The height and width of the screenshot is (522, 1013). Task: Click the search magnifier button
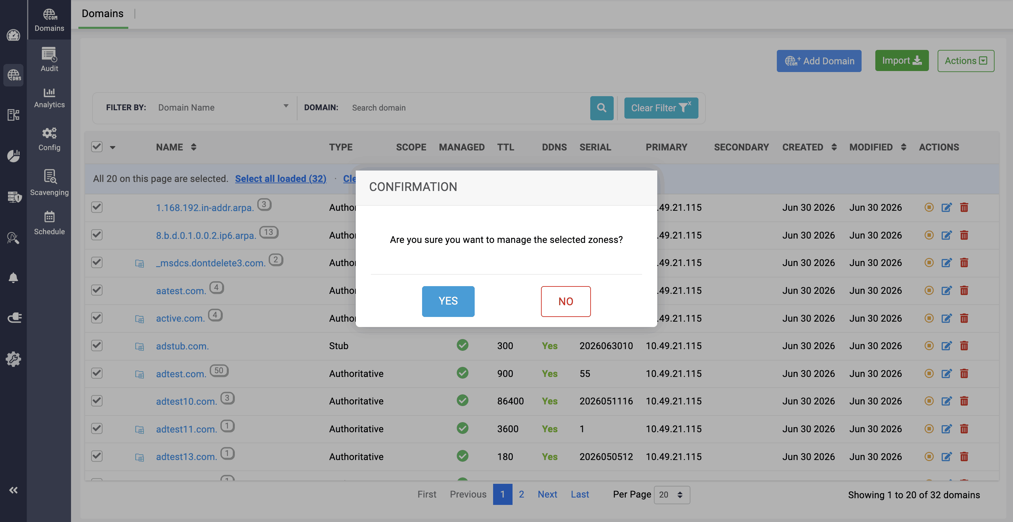[x=602, y=108]
